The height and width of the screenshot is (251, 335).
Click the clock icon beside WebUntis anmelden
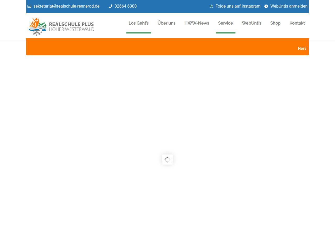[266, 6]
